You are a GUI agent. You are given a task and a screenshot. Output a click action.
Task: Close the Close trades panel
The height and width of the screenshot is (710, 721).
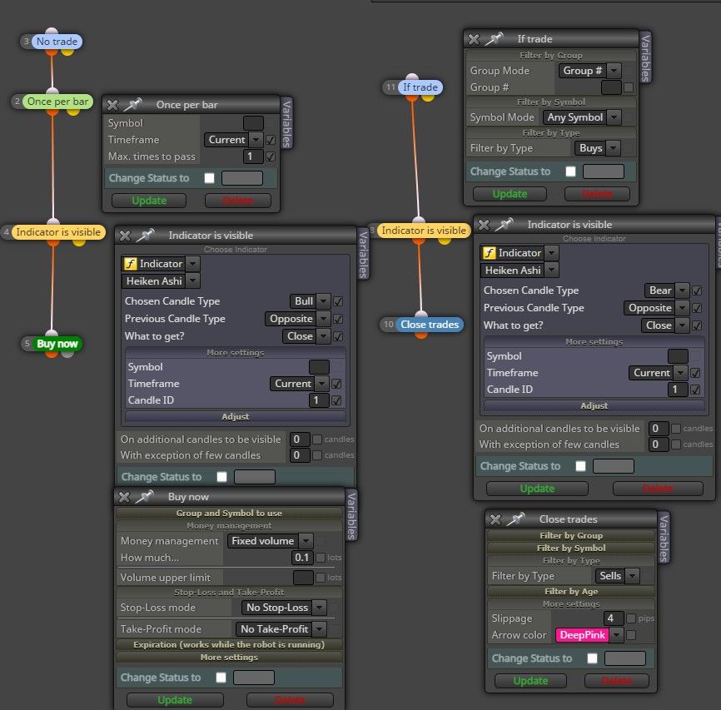click(495, 519)
